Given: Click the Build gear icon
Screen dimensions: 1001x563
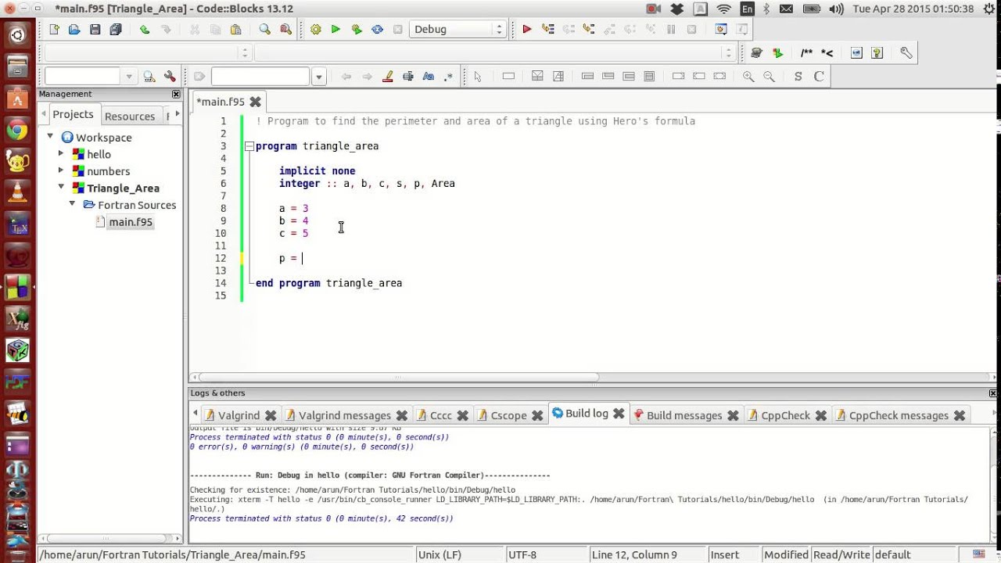Looking at the screenshot, I should (316, 30).
